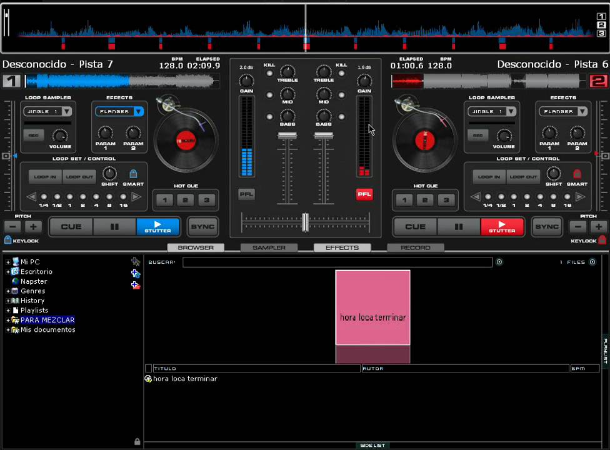Image resolution: width=610 pixels, height=450 pixels.
Task: Click the search options icon next to Buscar
Action: [x=499, y=262]
